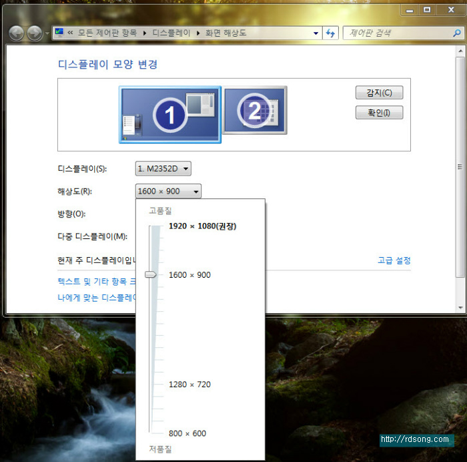Pick the 1280 × 720 resolution mark
The image size is (467, 462).
tap(189, 385)
